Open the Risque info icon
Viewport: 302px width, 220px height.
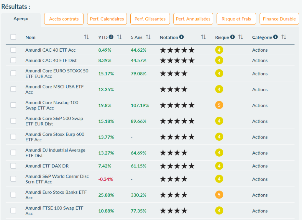coord(232,37)
